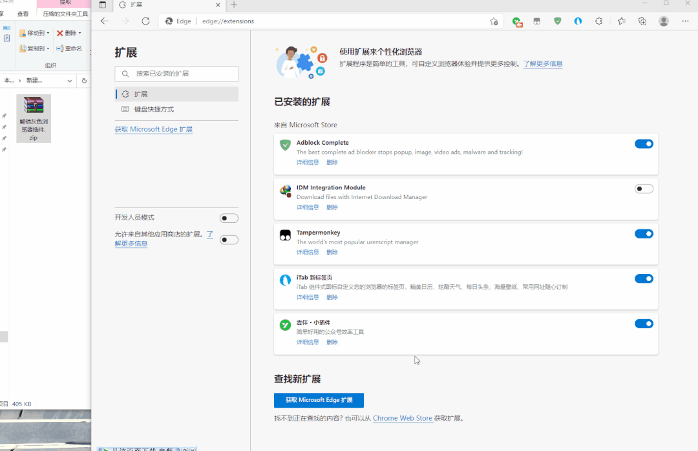Expand 复制到 dropdown in File Explorer
The image size is (698, 451).
pos(48,48)
